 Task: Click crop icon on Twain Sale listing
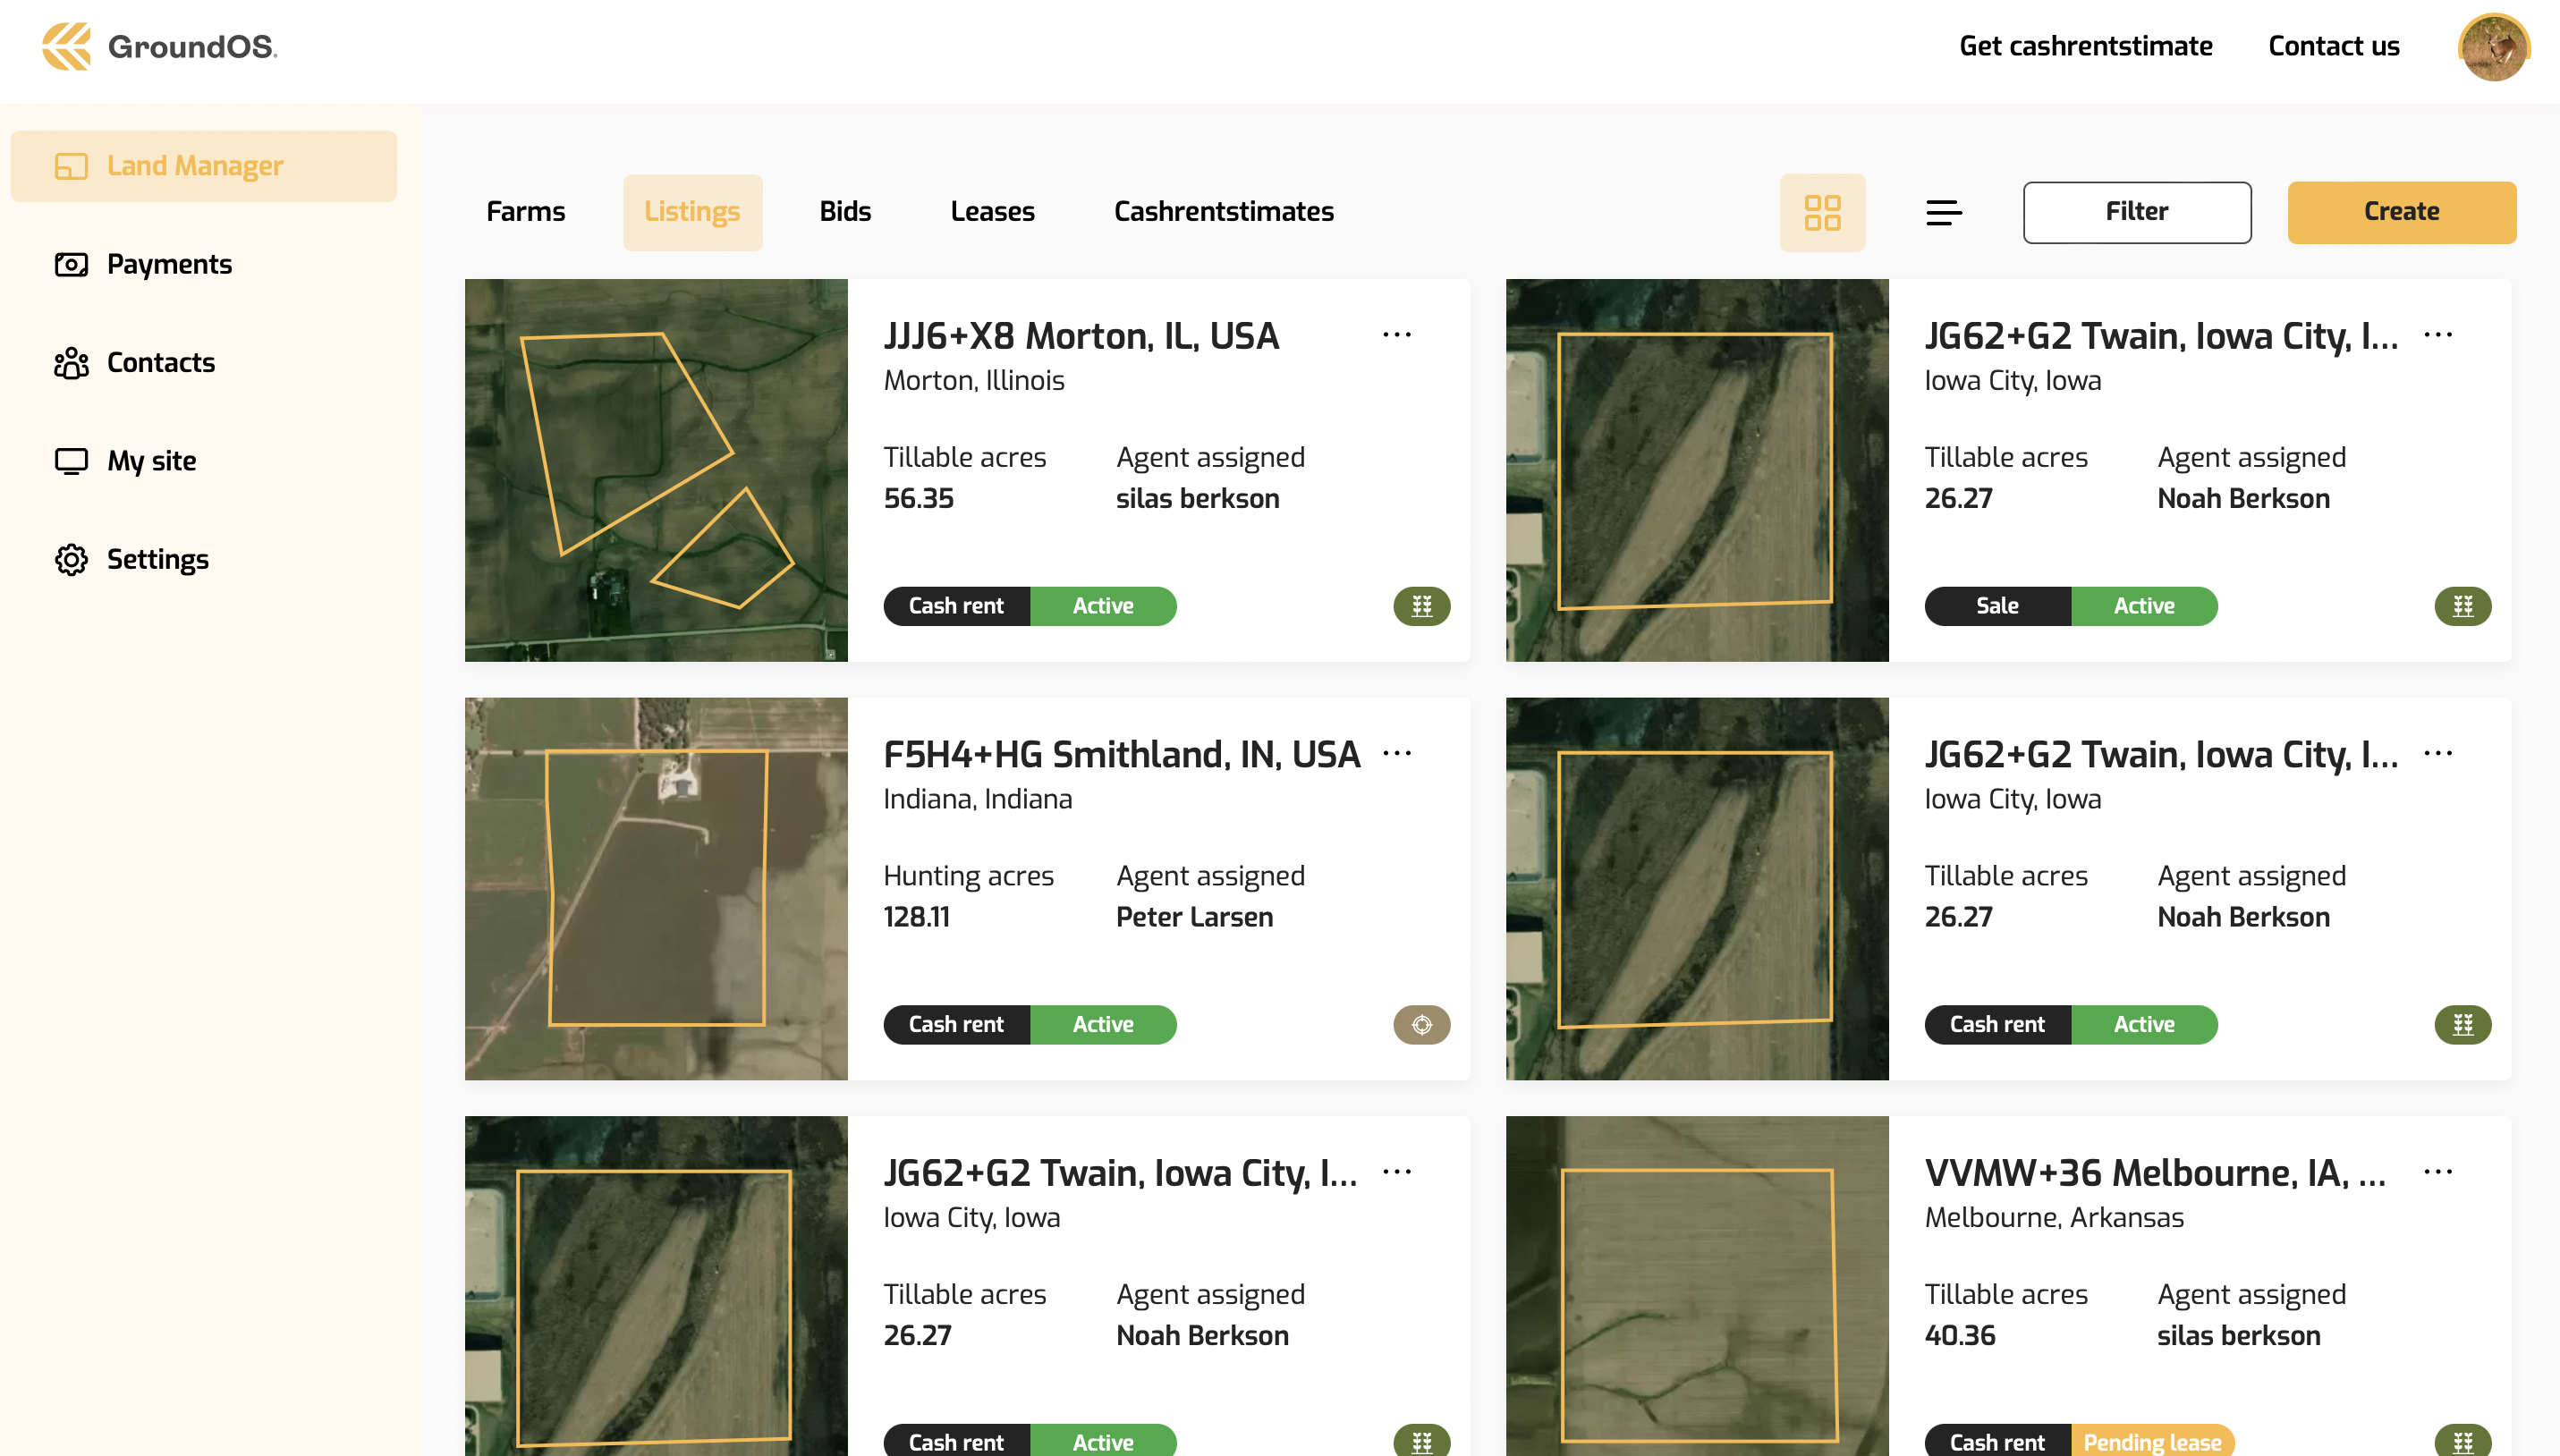(2462, 606)
